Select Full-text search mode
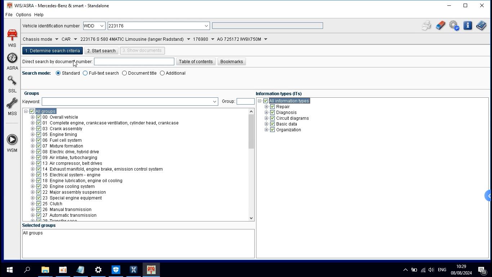The image size is (492, 277). (85, 73)
